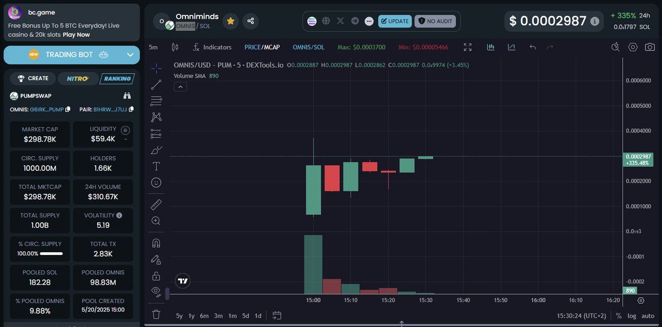Open the timezone menu 15:30:24 (UTC+2)
This screenshot has height=327, width=662.
[582, 316]
